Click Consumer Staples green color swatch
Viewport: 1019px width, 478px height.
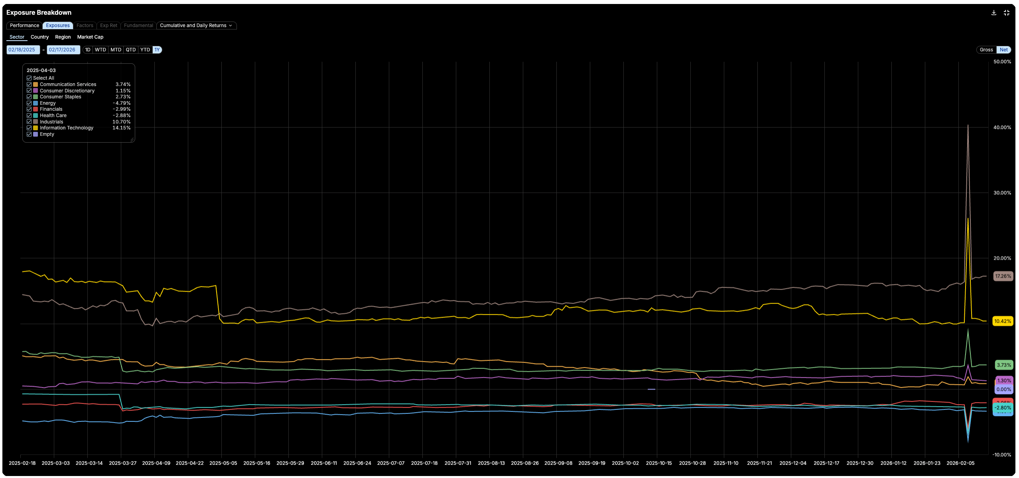(x=35, y=97)
